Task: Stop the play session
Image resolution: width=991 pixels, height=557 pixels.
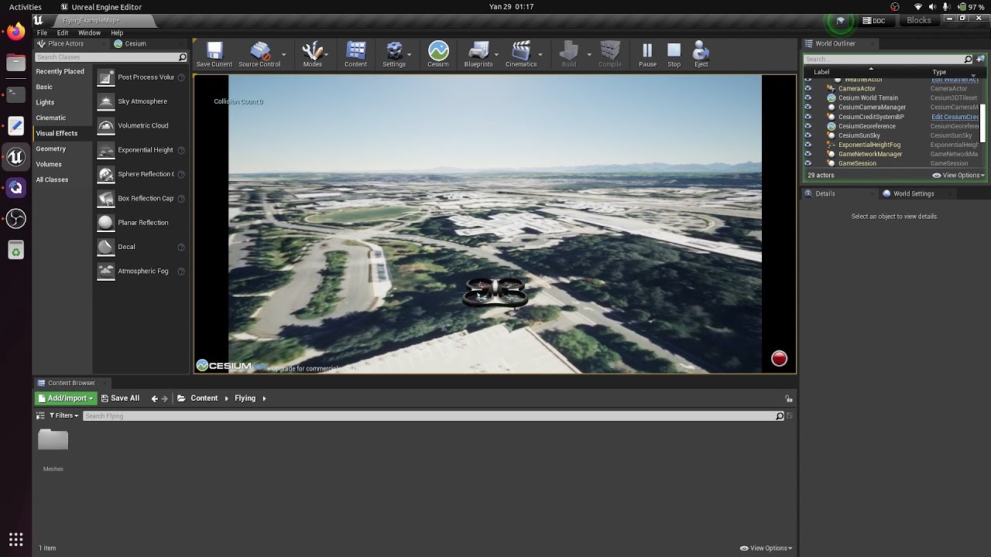Action: pos(674,54)
